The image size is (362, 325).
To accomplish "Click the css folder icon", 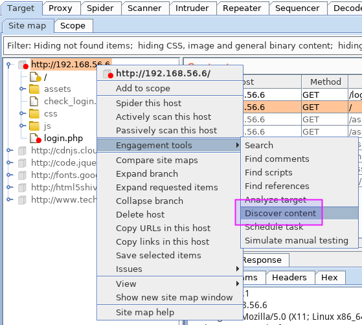I will tap(34, 113).
